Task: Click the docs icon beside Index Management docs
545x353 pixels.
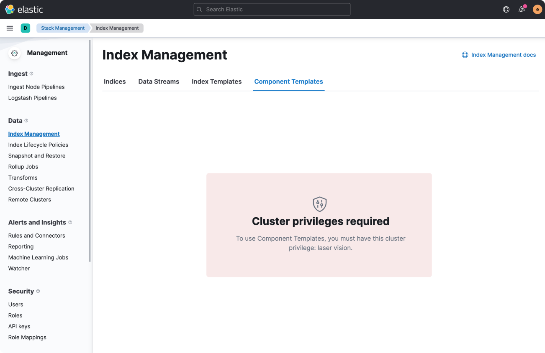Action: click(x=465, y=55)
